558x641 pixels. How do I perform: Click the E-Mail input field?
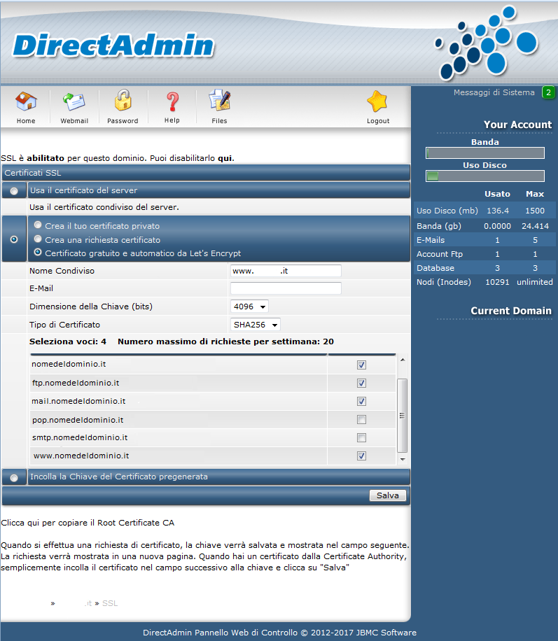(x=286, y=288)
